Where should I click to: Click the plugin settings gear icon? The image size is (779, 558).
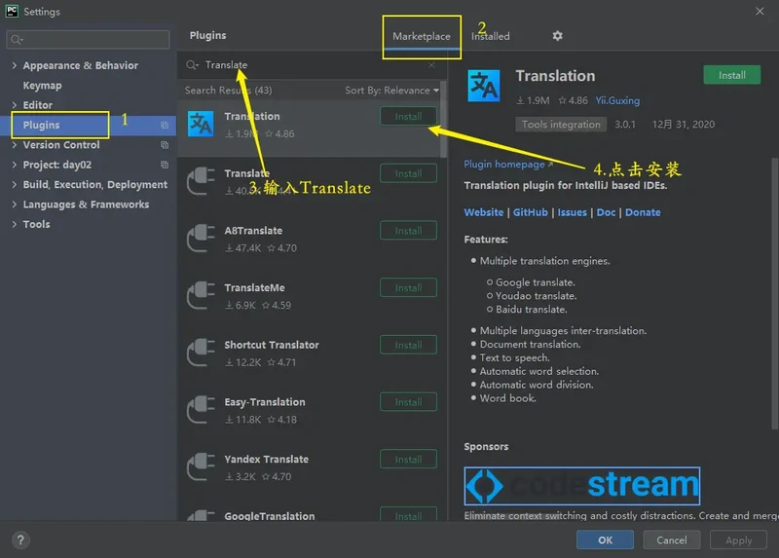coord(557,36)
